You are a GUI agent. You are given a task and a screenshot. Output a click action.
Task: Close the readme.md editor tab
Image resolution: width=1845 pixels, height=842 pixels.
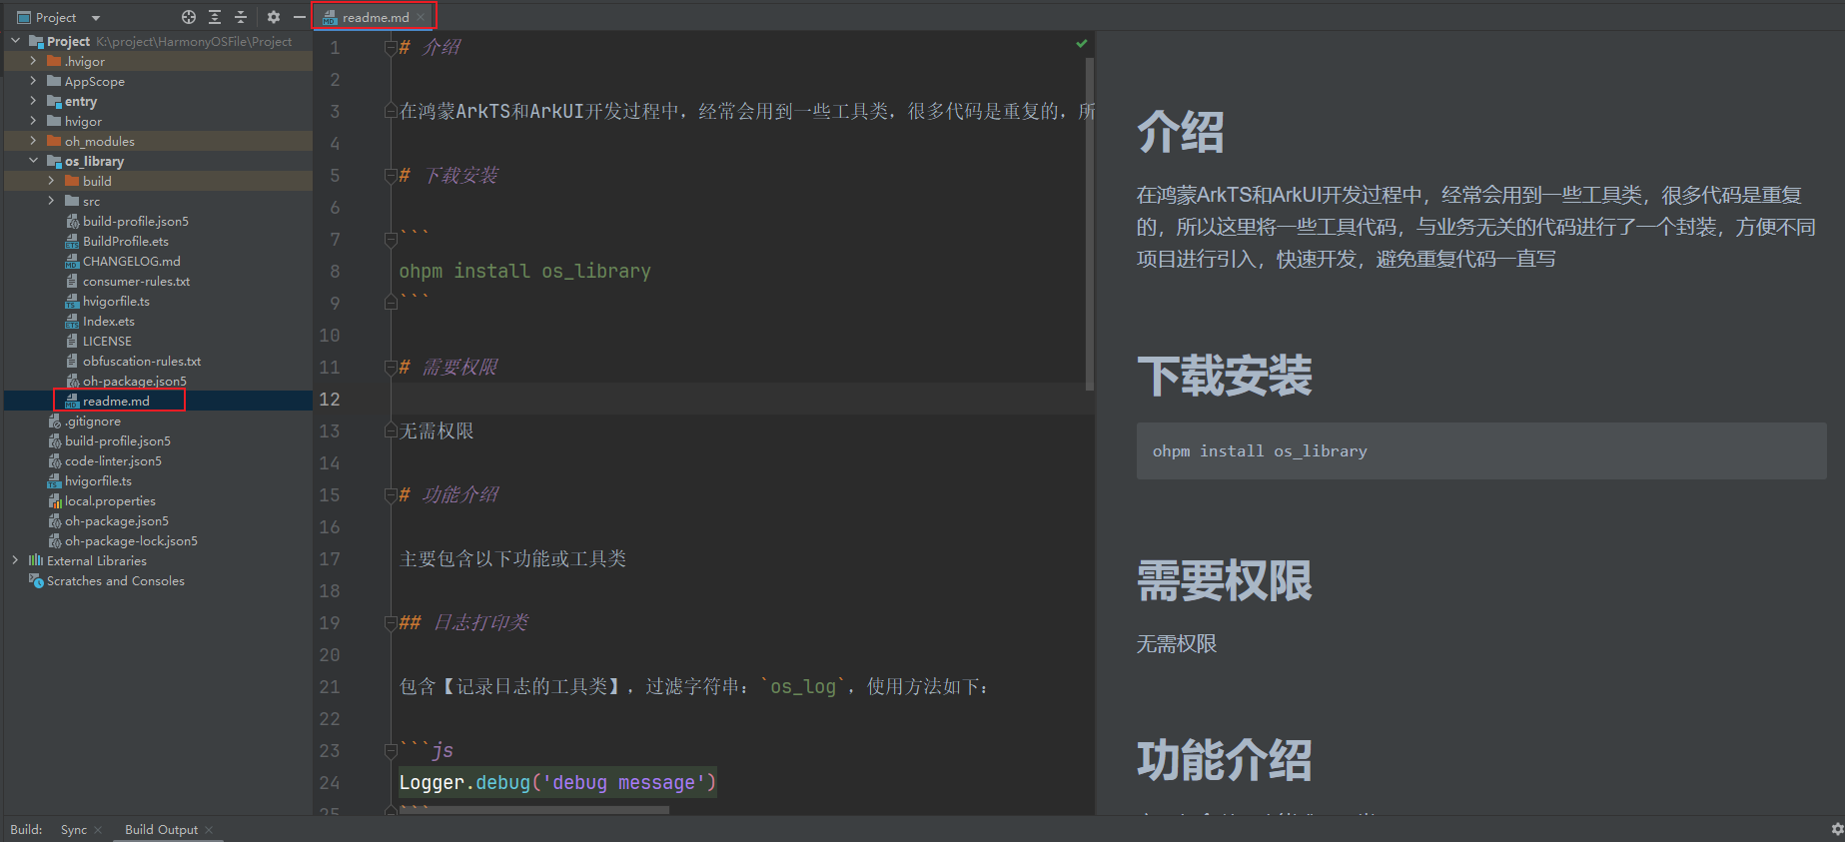tap(422, 17)
